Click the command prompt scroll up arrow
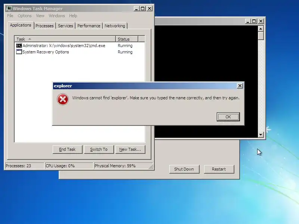Viewport: 299px width, 224px height. point(261,29)
